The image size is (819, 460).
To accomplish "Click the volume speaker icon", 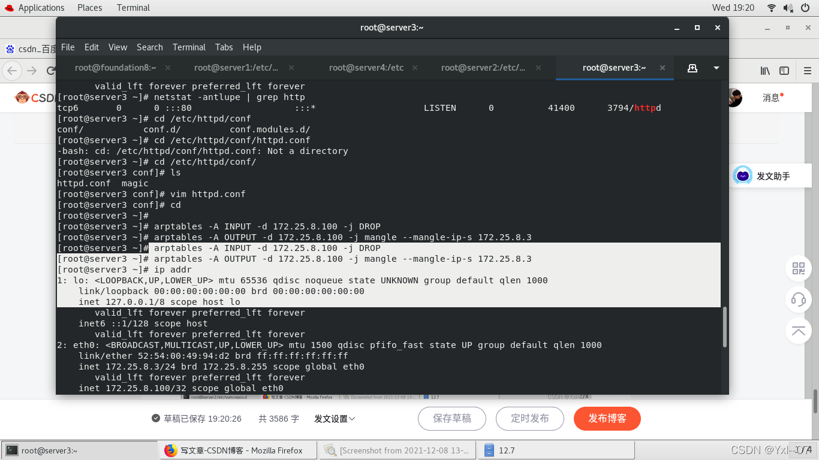I will pyautogui.click(x=788, y=8).
